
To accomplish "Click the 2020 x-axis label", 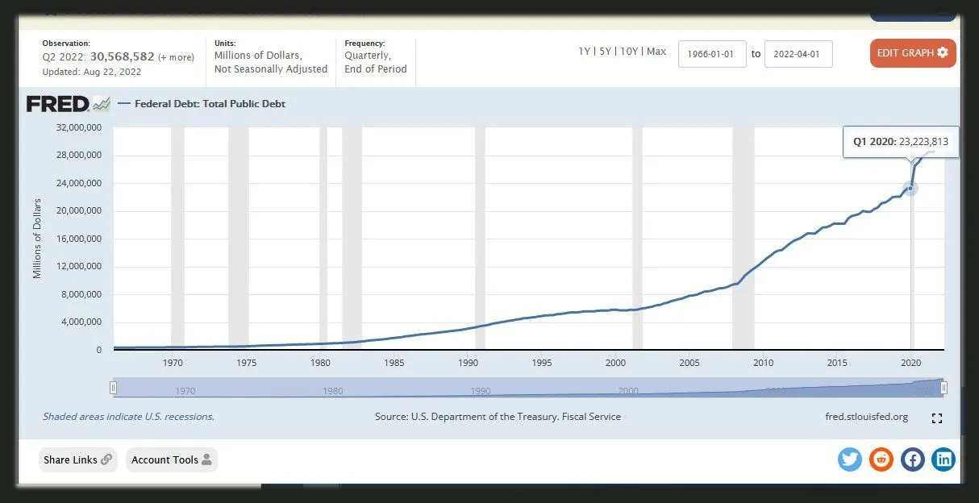I will click(x=911, y=363).
